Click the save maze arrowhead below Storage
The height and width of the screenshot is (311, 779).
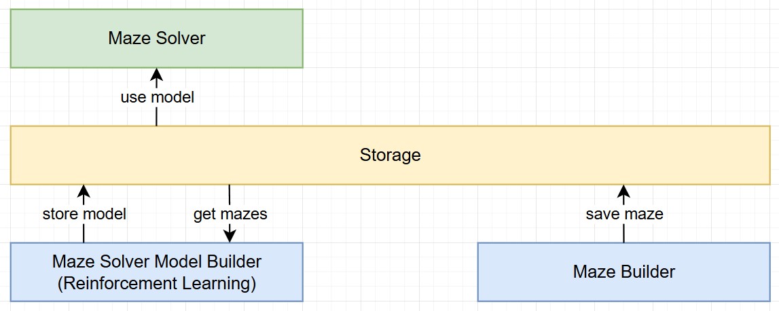click(623, 190)
